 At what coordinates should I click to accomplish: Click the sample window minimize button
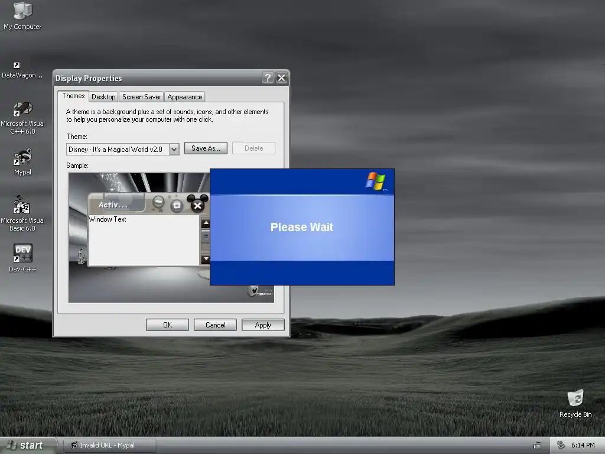point(158,202)
